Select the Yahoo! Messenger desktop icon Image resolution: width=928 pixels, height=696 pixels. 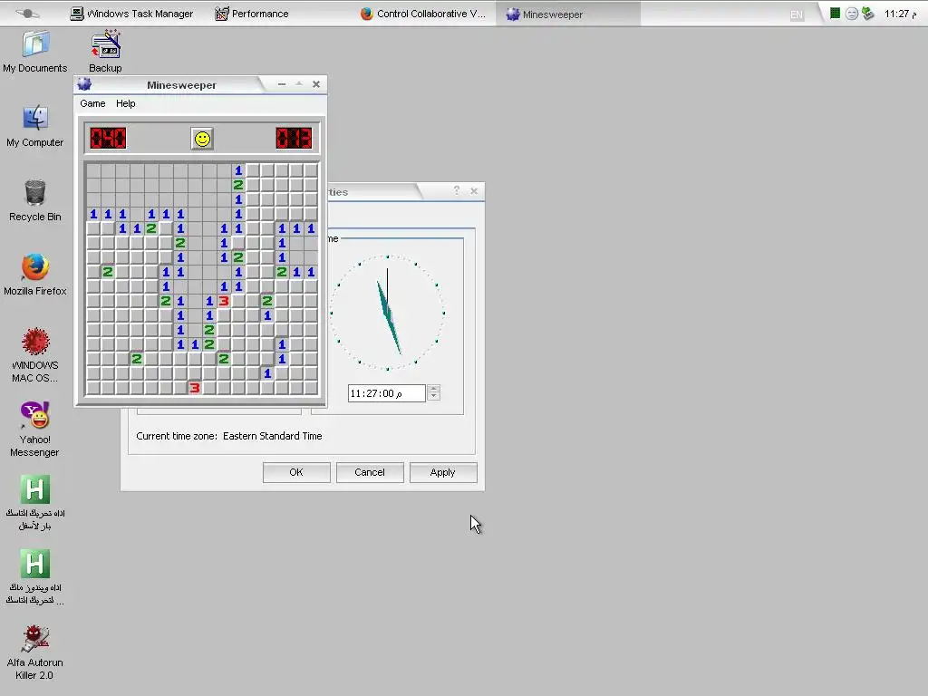[x=35, y=430]
